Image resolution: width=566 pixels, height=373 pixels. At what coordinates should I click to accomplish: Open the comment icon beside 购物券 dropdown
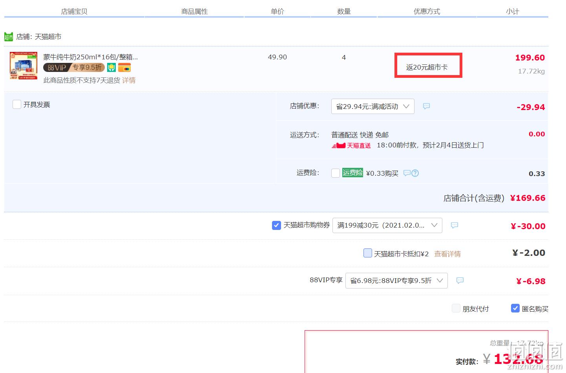455,225
